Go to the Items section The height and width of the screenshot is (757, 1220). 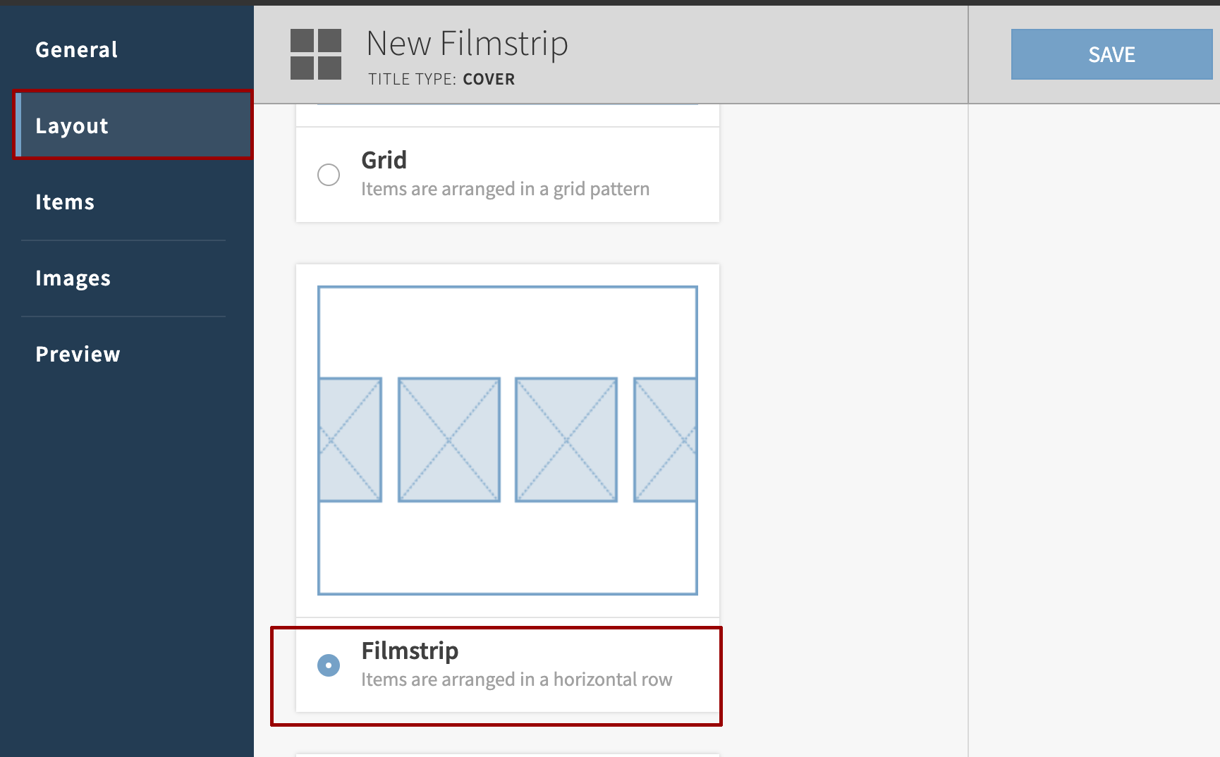65,202
